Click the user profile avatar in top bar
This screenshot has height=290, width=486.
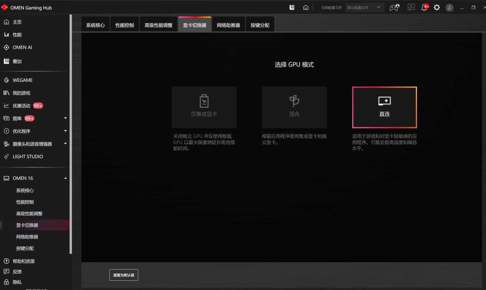click(x=449, y=7)
